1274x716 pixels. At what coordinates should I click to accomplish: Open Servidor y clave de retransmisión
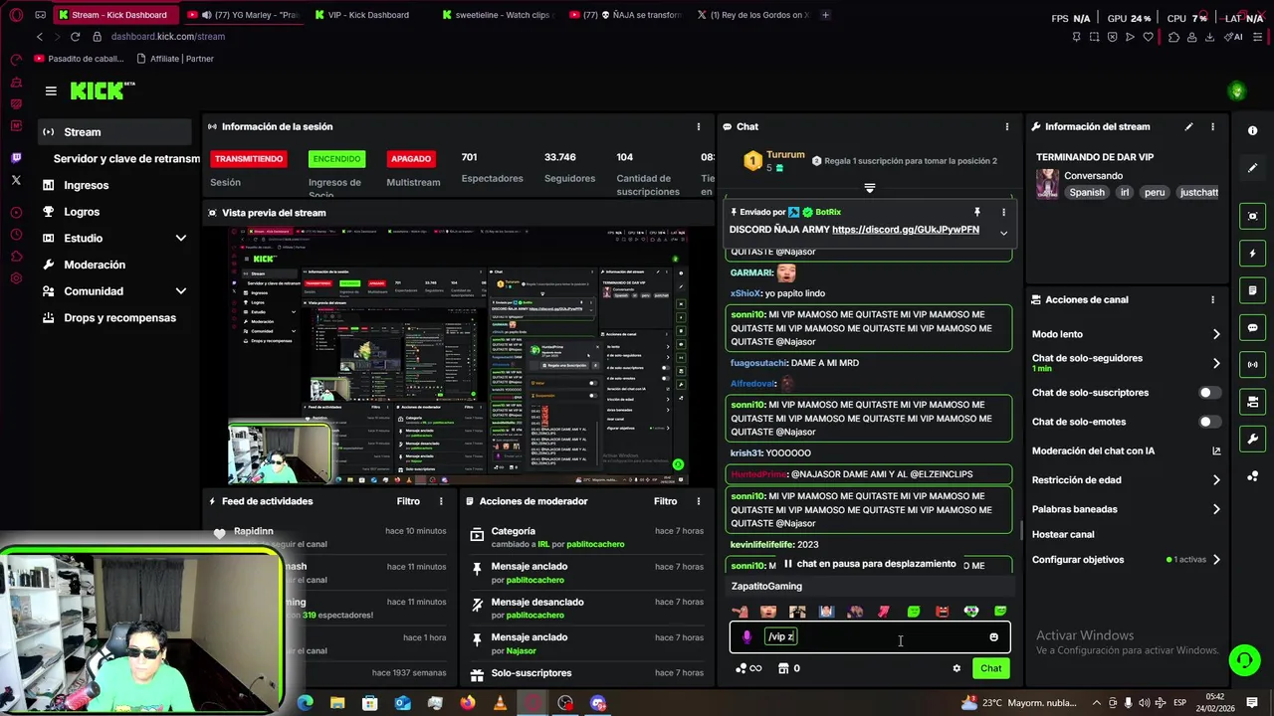point(126,159)
